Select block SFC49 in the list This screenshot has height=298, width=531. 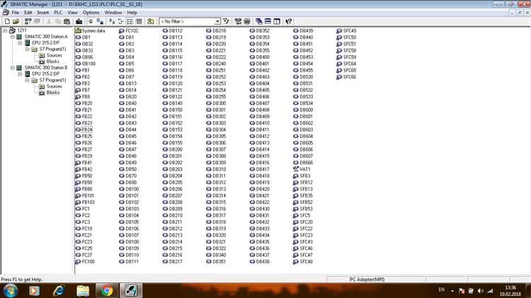346,31
